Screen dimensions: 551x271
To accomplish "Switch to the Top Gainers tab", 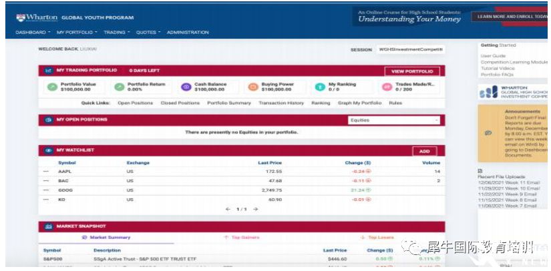I will click(242, 238).
